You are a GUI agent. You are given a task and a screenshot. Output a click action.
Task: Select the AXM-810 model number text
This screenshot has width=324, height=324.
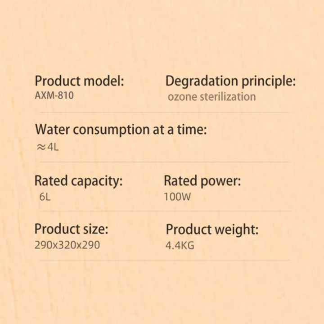pyautogui.click(x=54, y=96)
